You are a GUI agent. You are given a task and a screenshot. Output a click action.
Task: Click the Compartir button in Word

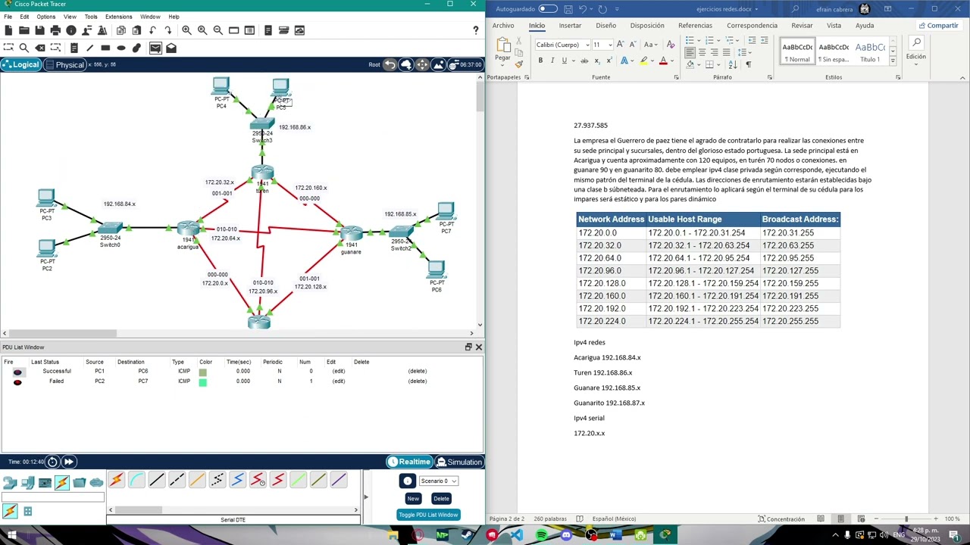(x=938, y=26)
